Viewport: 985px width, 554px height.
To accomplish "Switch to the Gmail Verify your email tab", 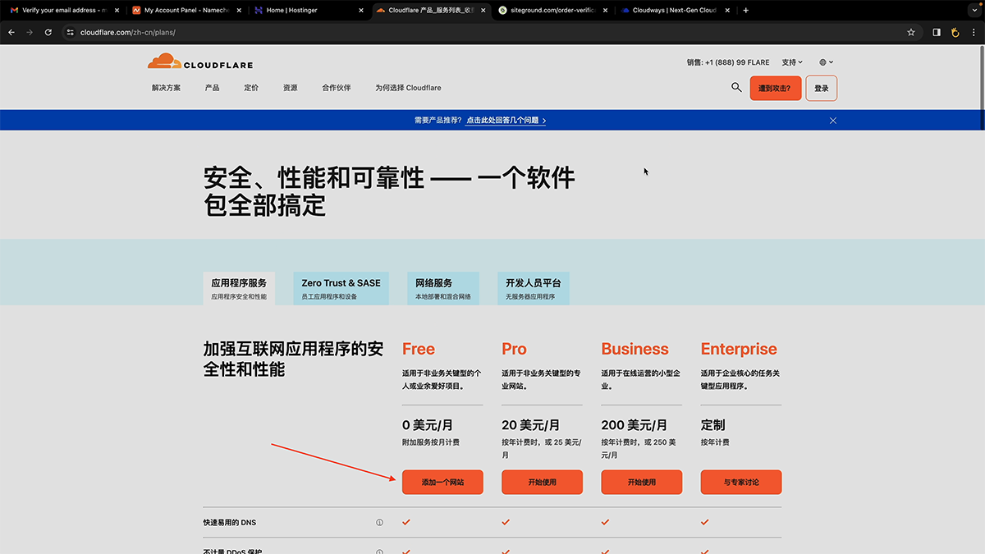I will coord(62,11).
